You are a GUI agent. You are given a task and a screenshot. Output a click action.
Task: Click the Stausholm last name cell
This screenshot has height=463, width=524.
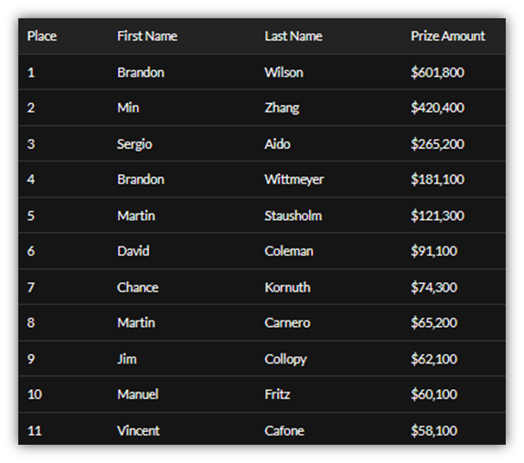click(x=293, y=216)
